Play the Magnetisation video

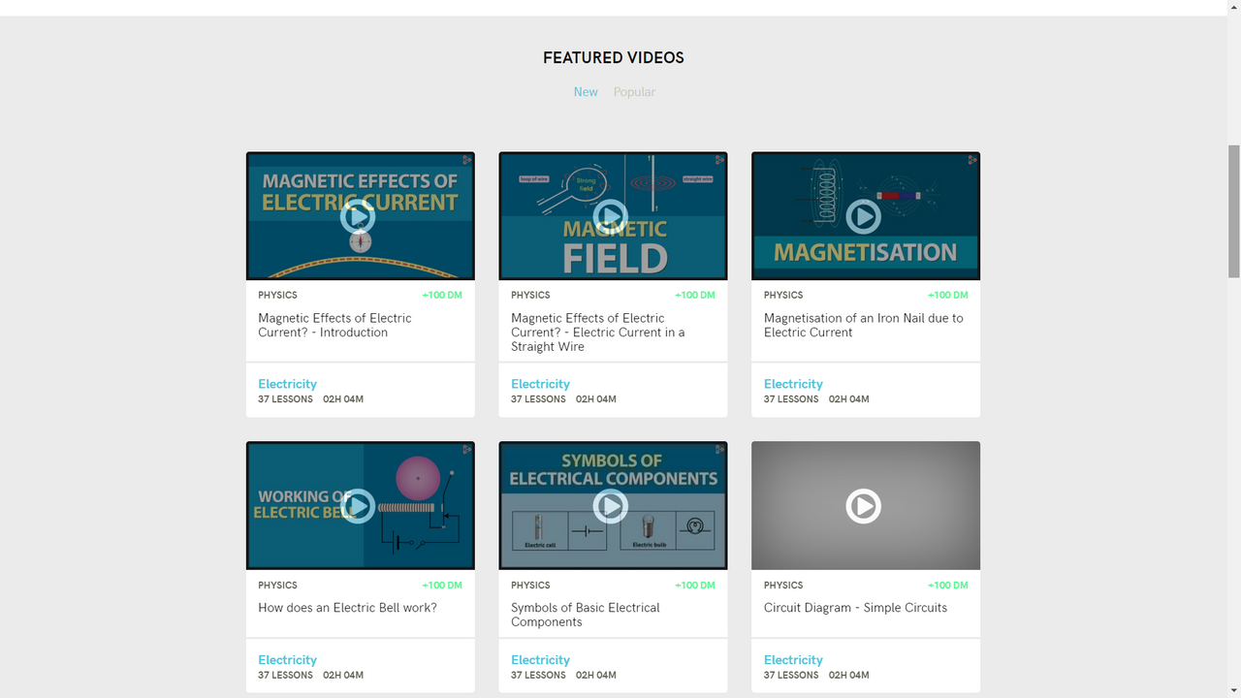(x=864, y=216)
